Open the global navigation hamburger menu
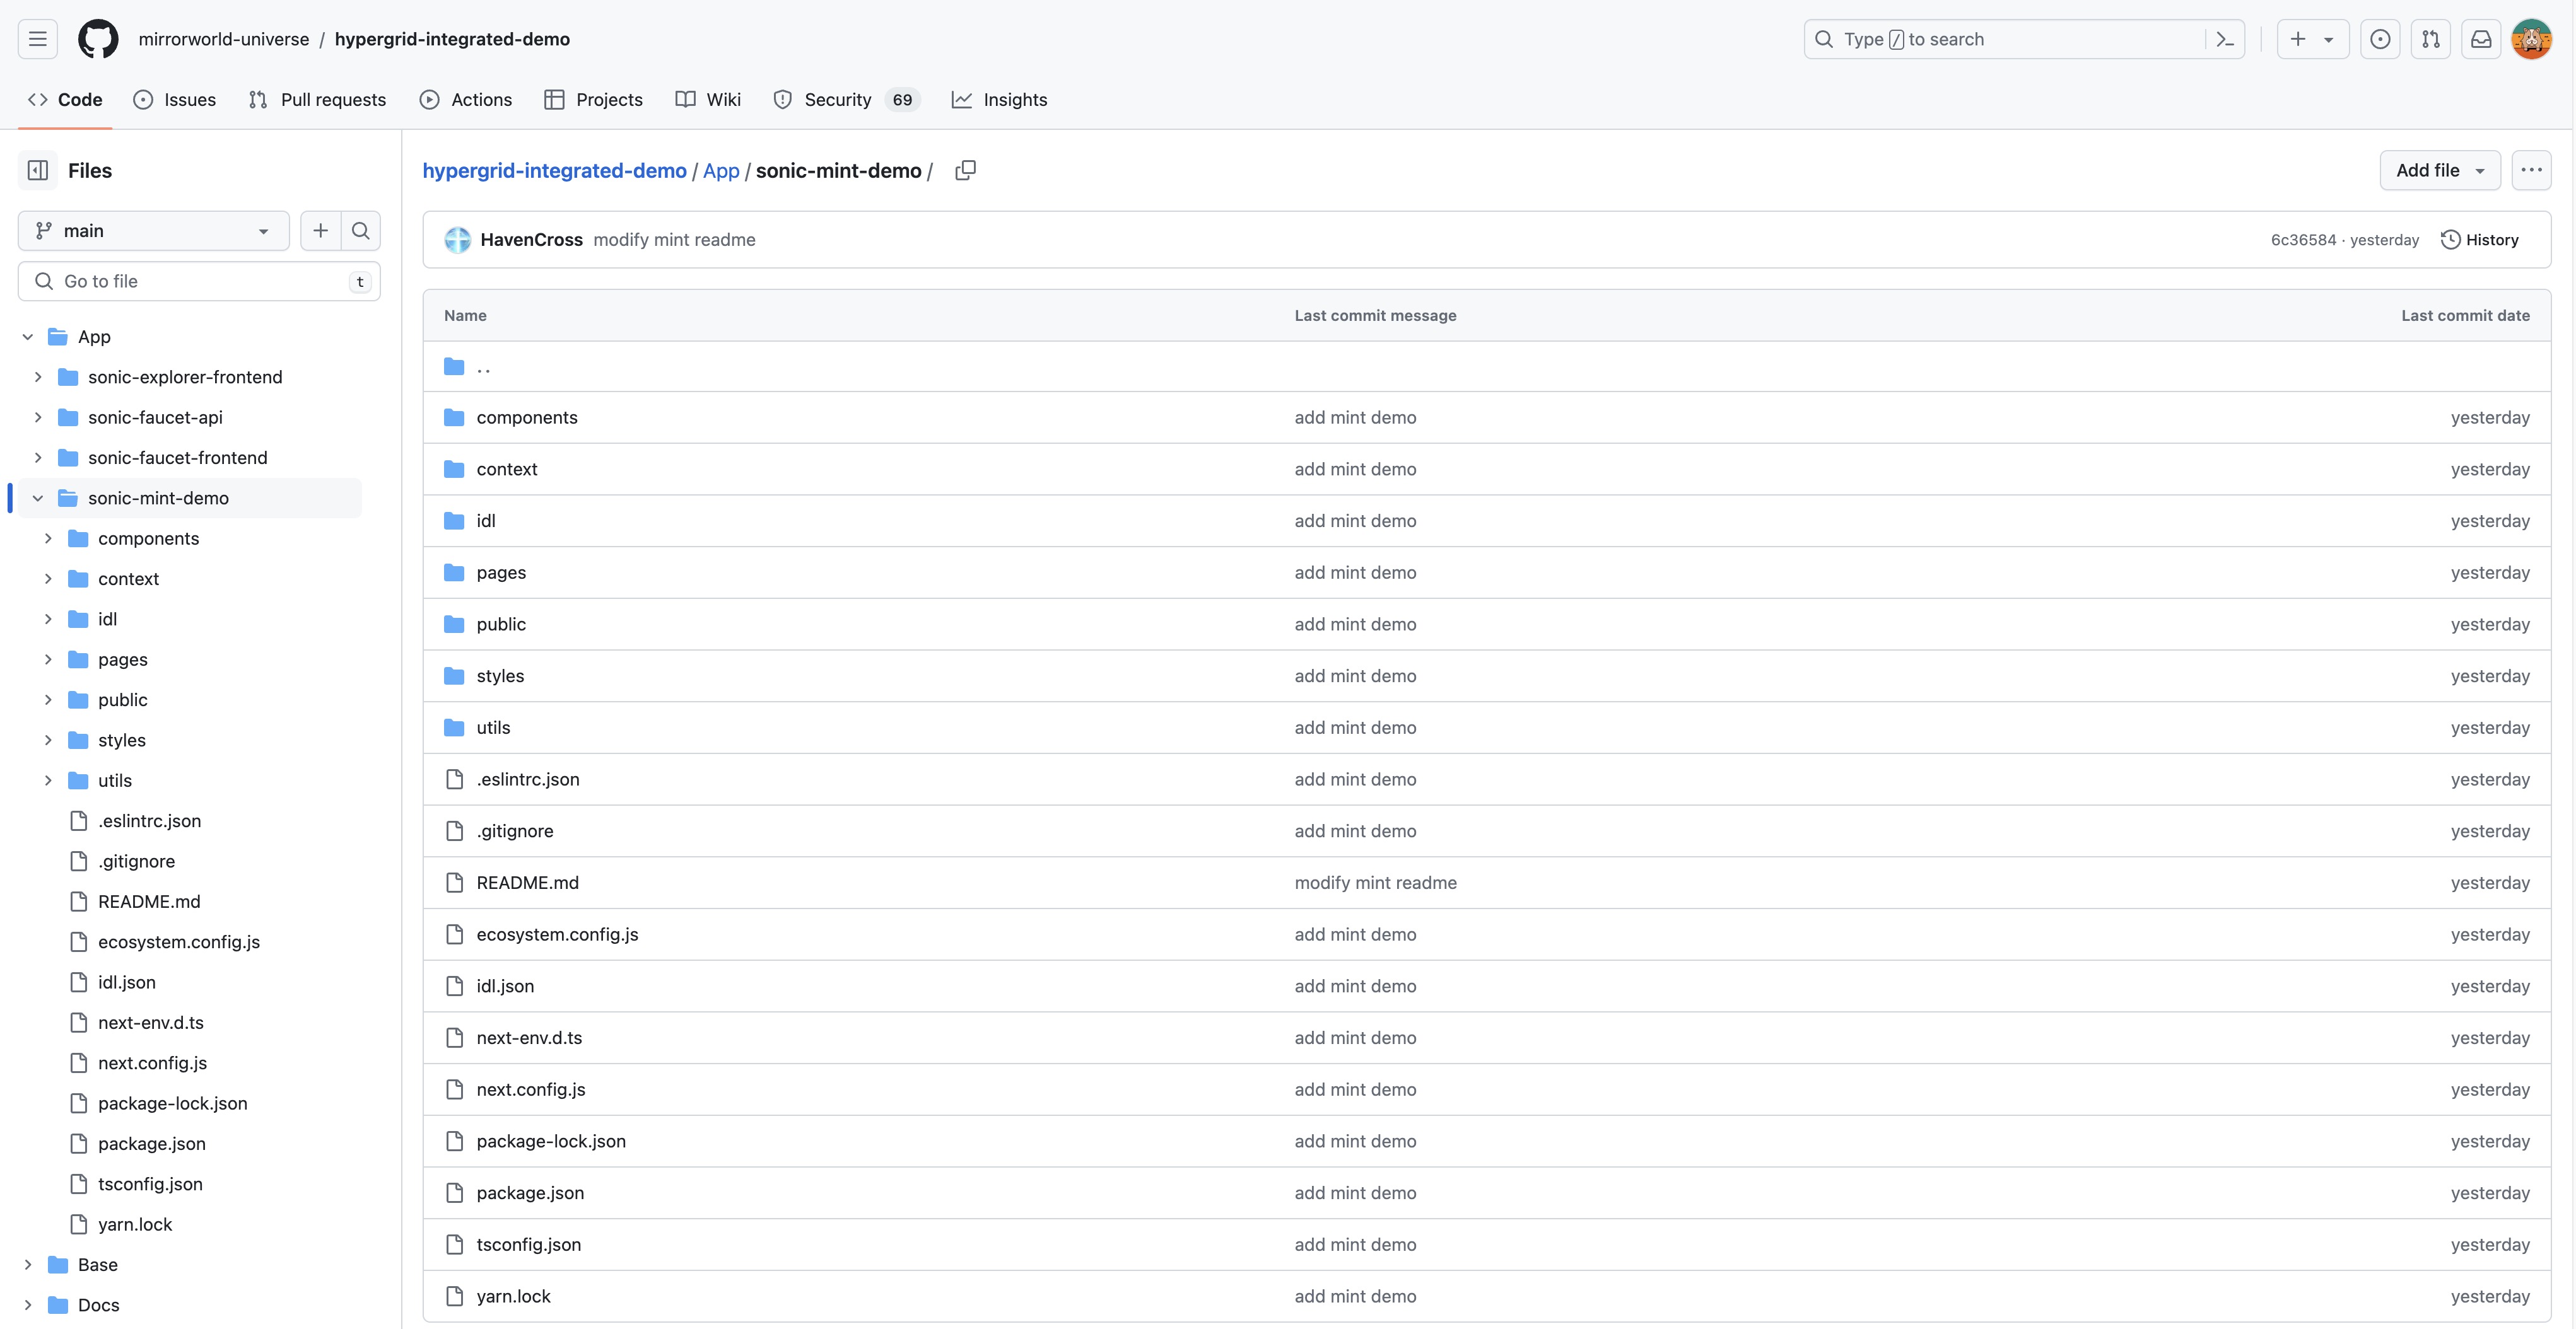2576x1329 pixels. [x=38, y=39]
